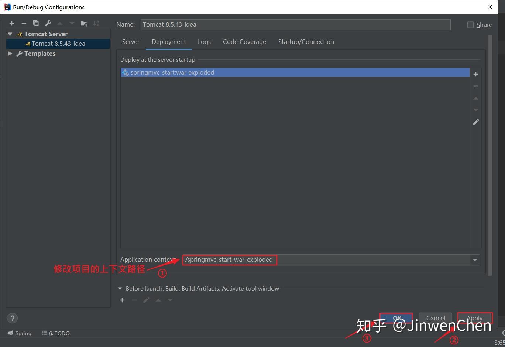Edit the Before launch task
The image size is (505, 347).
click(x=146, y=300)
